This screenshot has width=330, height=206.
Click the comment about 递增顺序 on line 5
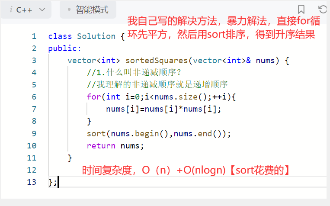click(157, 85)
